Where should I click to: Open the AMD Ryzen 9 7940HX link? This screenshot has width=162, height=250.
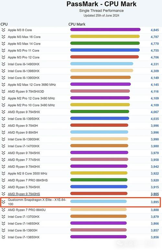(24, 167)
